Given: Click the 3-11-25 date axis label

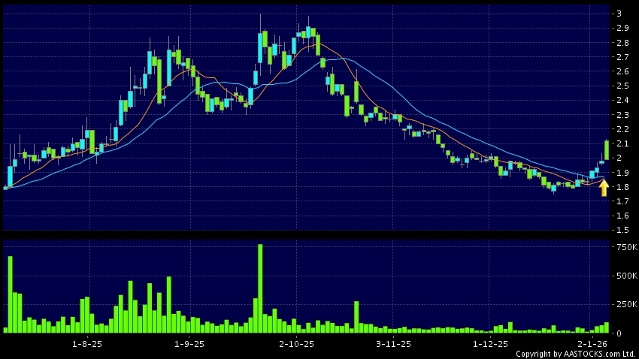Looking at the screenshot, I should pos(393,343).
